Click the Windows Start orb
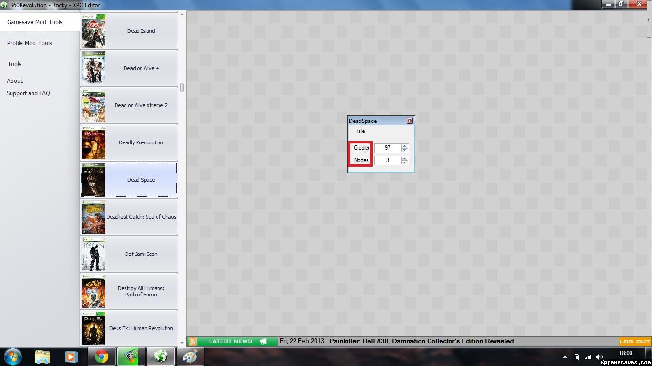652x366 pixels. coord(12,356)
